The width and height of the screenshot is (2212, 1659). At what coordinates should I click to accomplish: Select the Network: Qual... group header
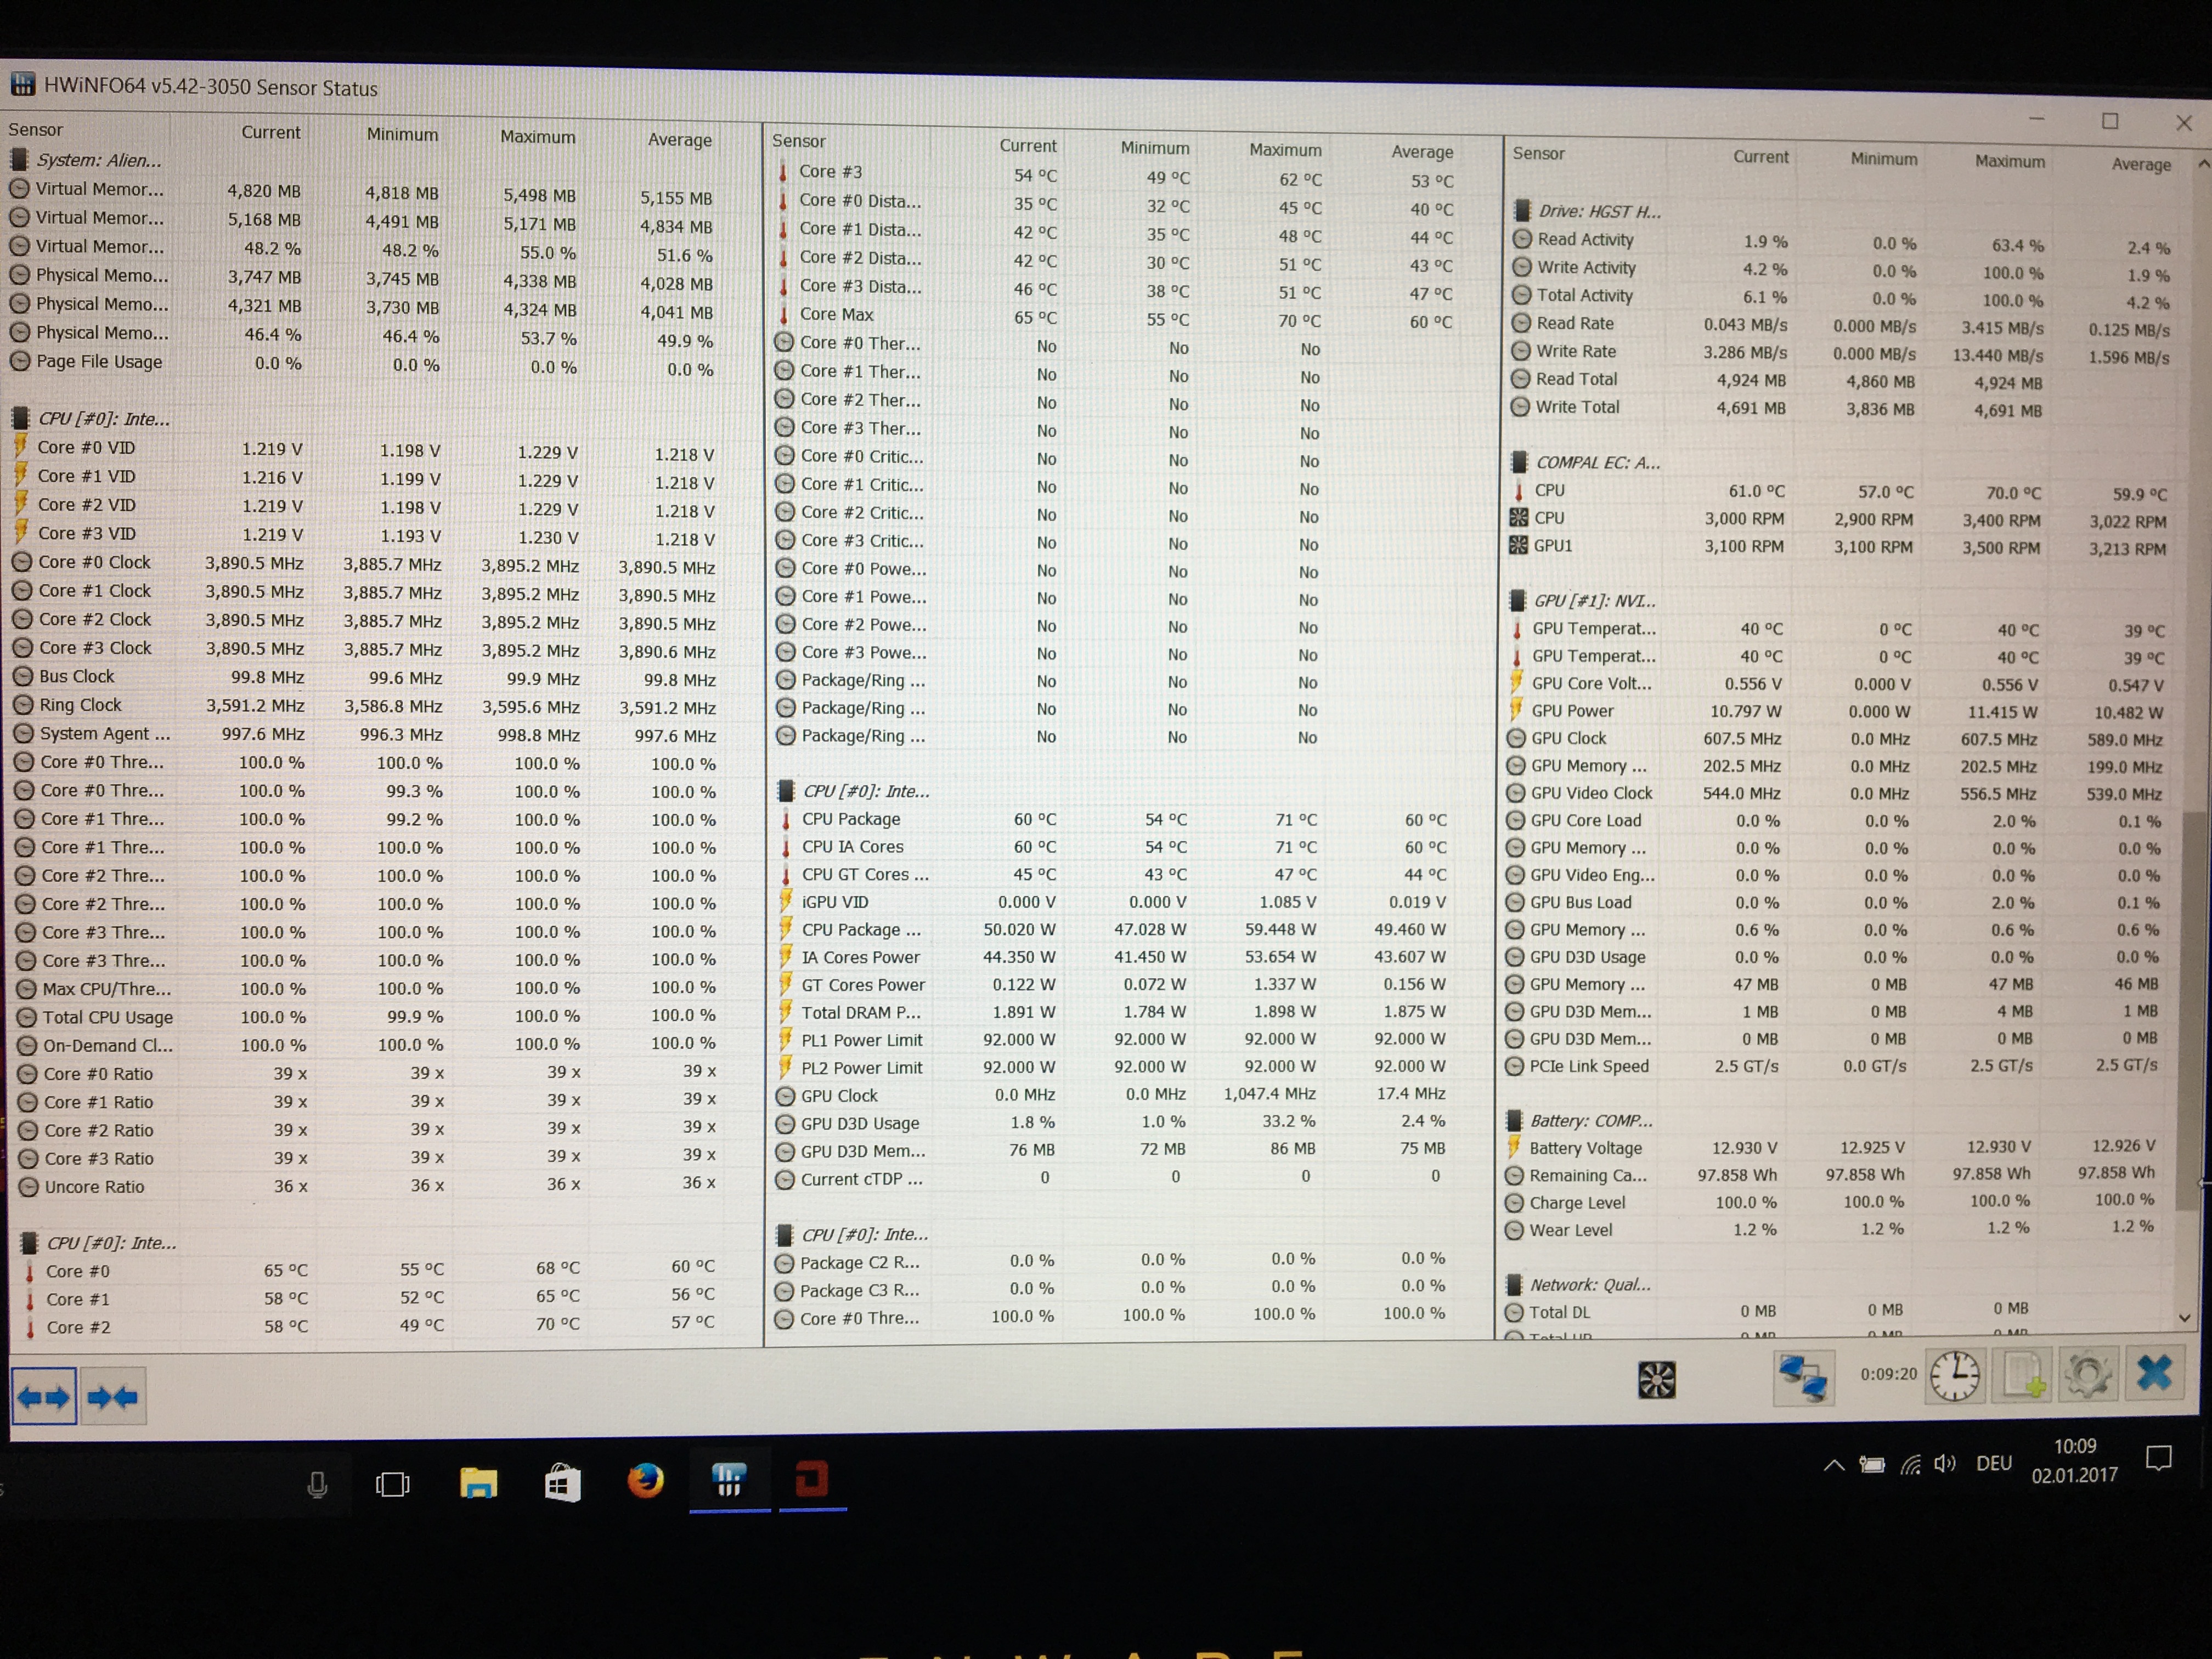coord(1589,1284)
